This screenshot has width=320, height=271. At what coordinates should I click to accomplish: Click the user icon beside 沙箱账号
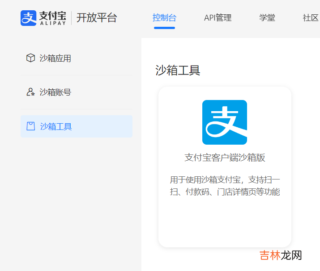30,92
